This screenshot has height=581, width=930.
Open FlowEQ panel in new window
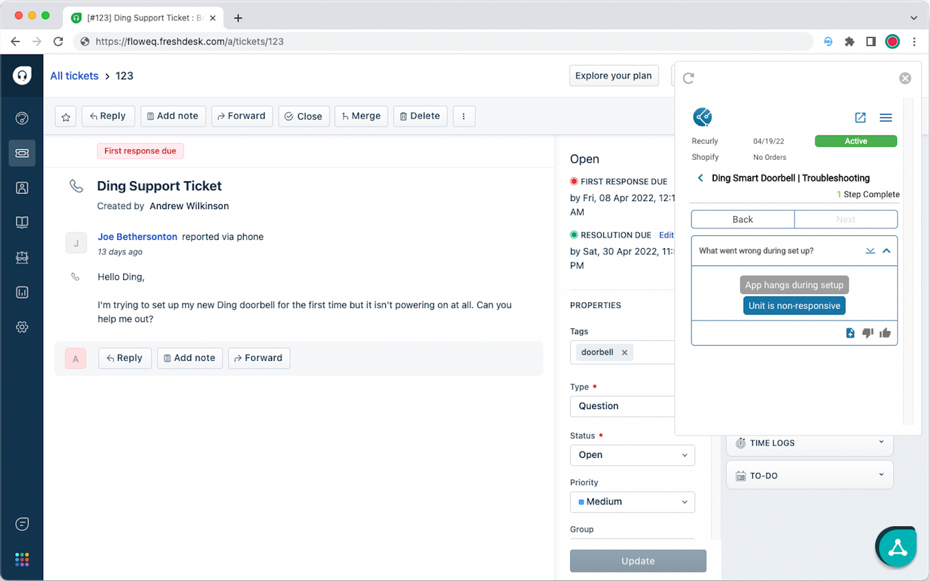coord(860,118)
